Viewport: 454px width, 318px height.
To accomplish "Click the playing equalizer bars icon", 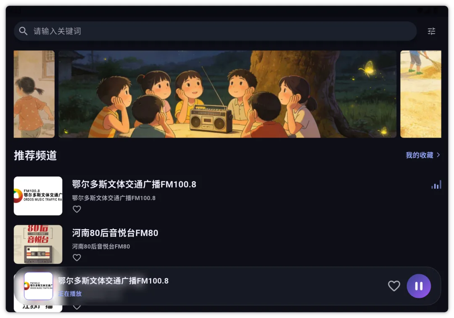I will click(x=436, y=185).
